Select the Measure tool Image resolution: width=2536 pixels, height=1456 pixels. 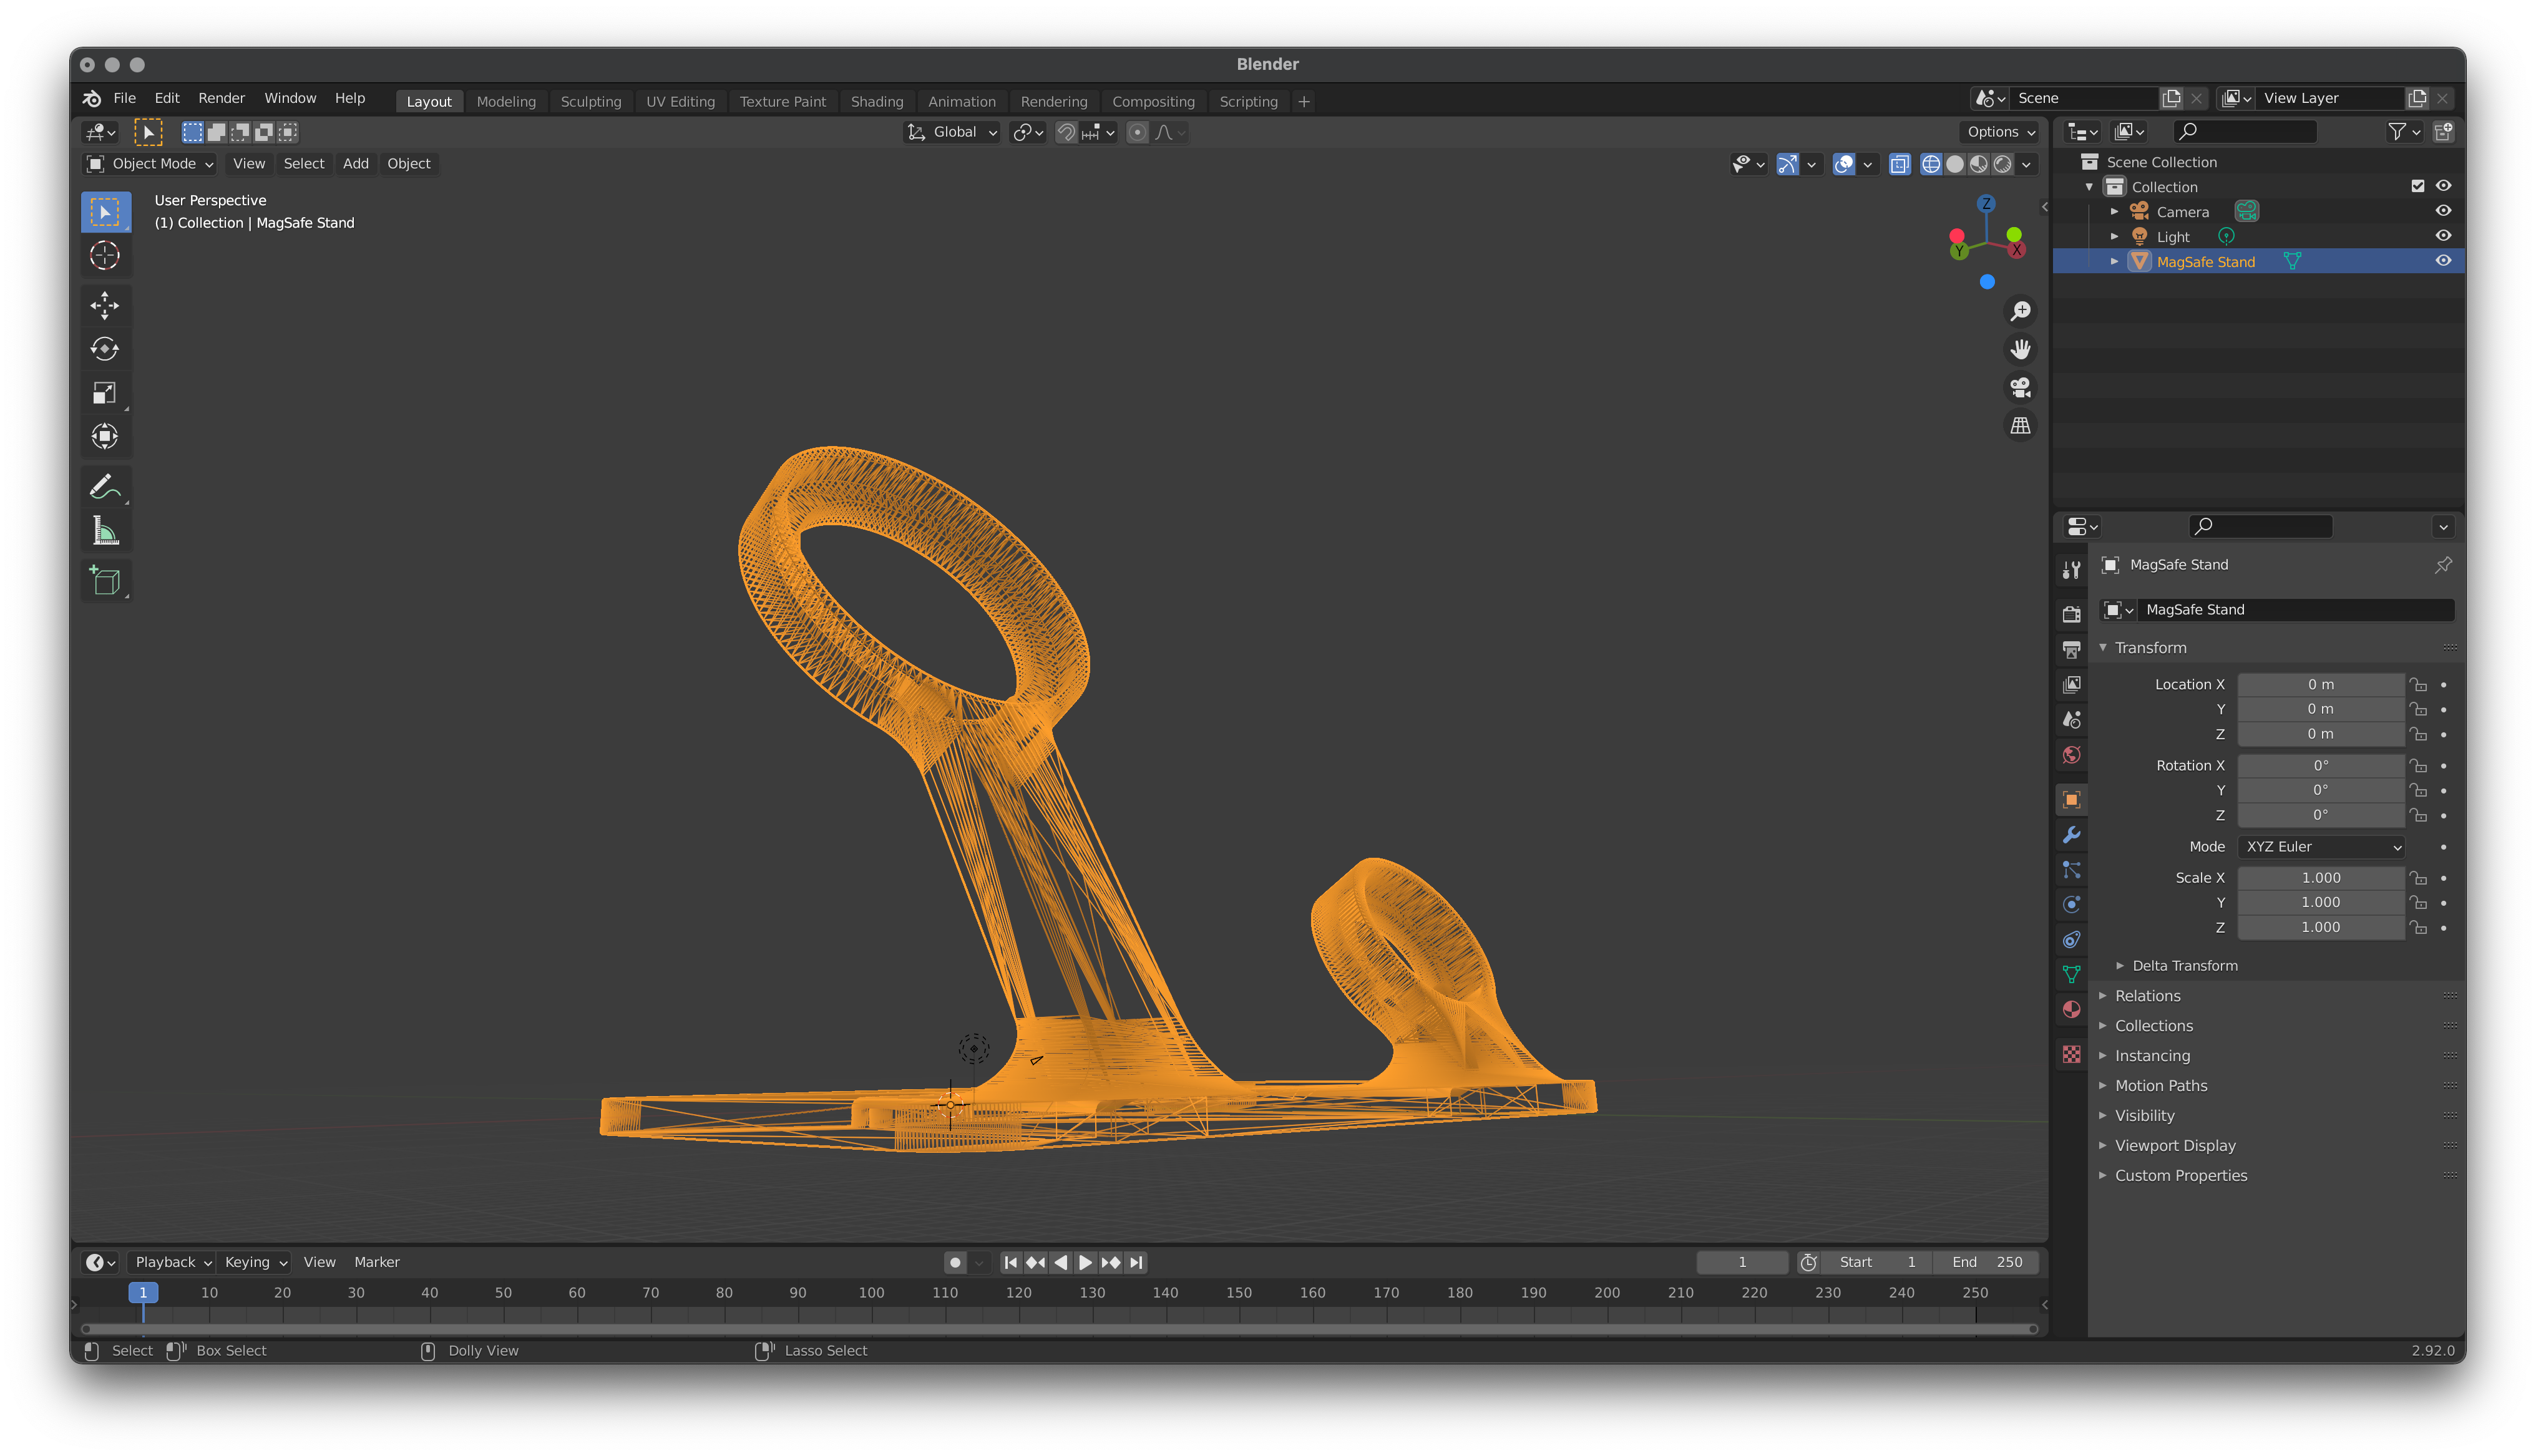point(105,531)
